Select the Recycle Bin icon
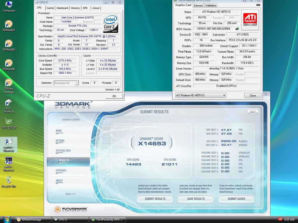 (8, 182)
